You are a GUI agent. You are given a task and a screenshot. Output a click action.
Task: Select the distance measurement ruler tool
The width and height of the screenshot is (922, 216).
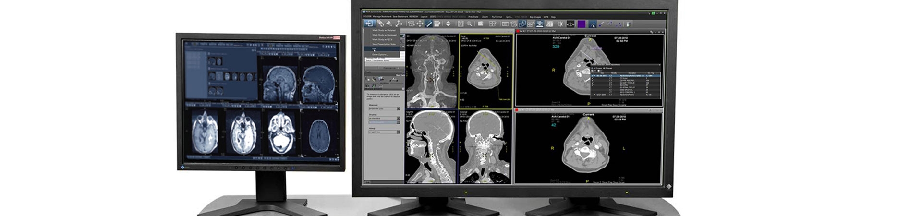click(429, 24)
